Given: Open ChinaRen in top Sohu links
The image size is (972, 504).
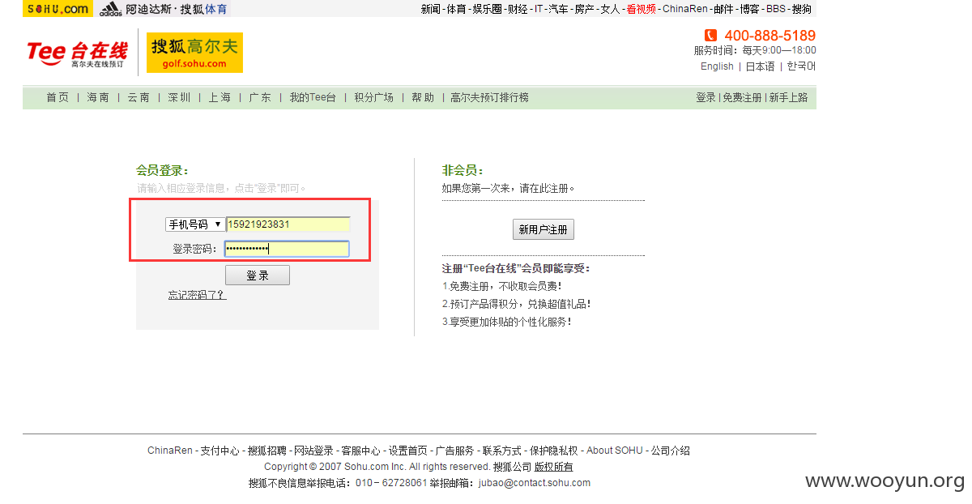Looking at the screenshot, I should [x=684, y=9].
